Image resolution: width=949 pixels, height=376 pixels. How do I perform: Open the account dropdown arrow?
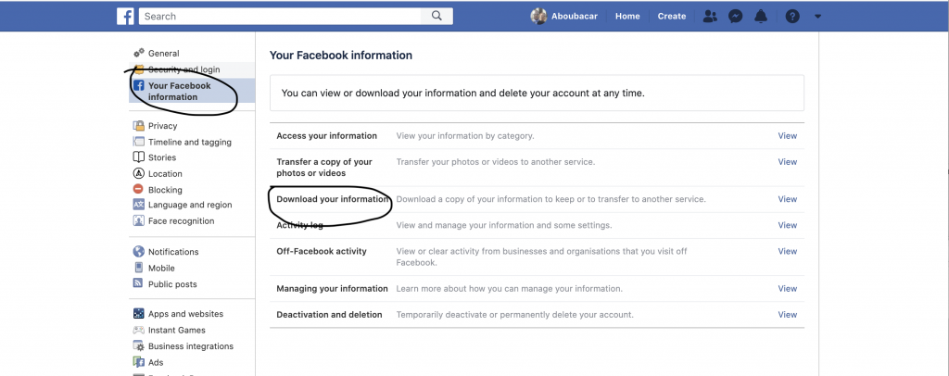point(817,17)
